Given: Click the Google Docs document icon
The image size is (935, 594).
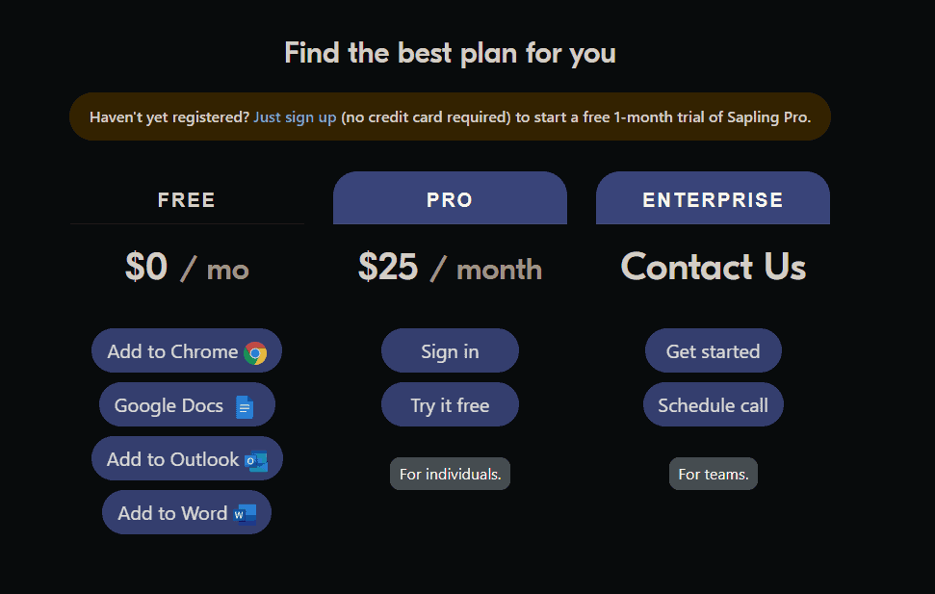Looking at the screenshot, I should 245,407.
